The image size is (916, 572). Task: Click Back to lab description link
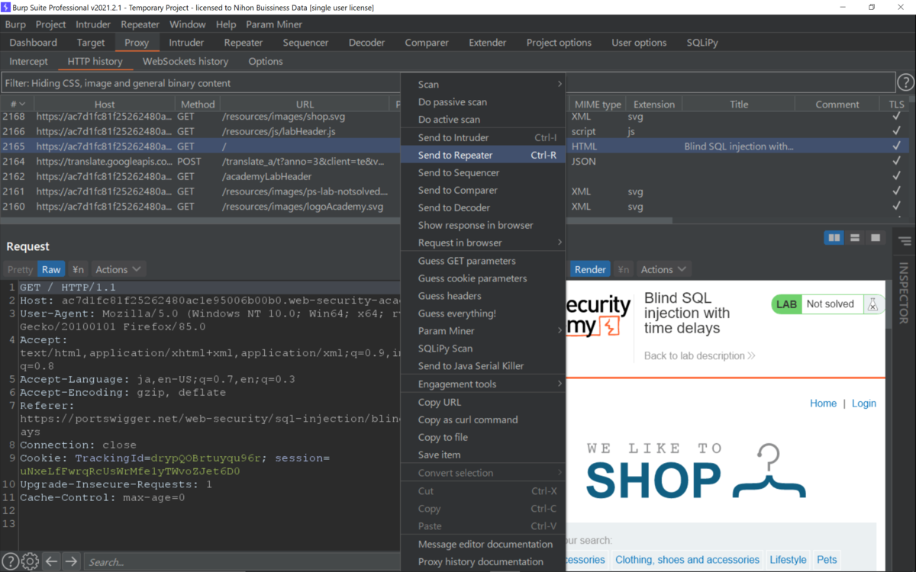(700, 355)
